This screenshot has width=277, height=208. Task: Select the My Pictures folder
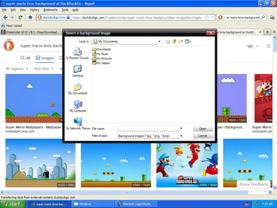(x=102, y=58)
